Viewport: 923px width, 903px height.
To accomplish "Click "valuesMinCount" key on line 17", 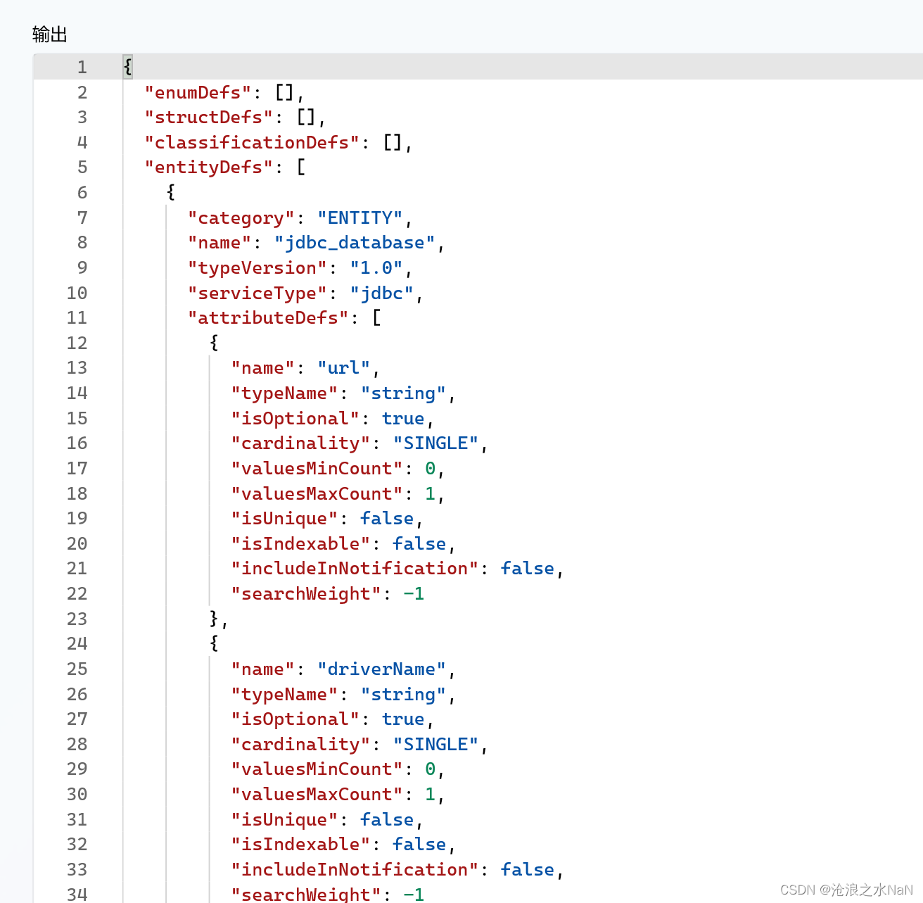I will point(317,468).
